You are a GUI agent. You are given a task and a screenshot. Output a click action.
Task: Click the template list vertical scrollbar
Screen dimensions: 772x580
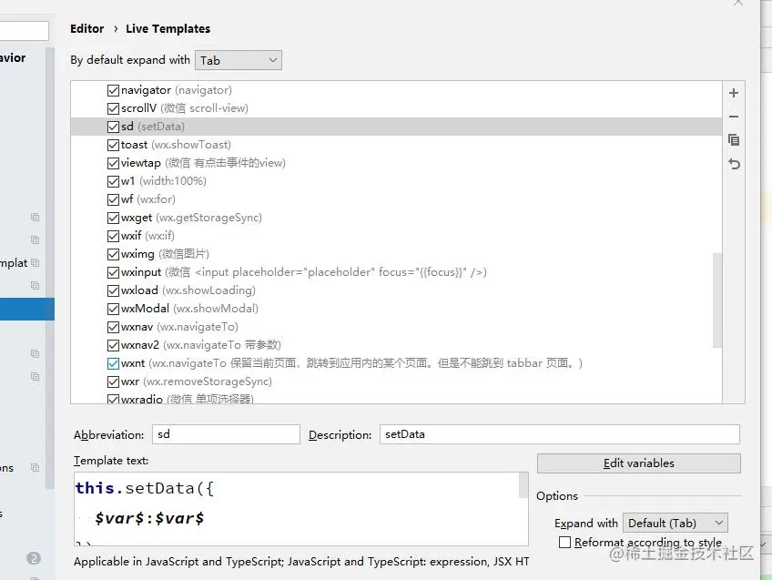tap(717, 300)
